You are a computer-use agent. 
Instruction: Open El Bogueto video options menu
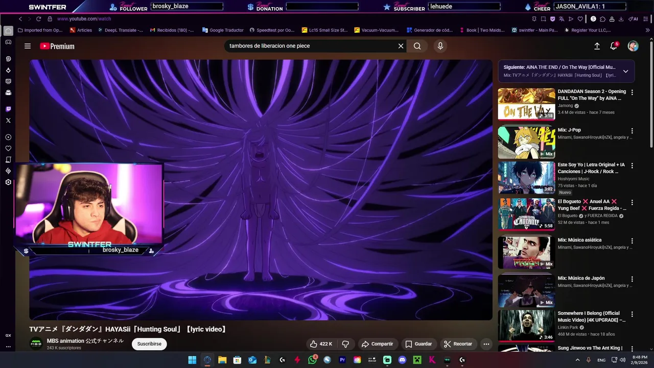point(632,202)
